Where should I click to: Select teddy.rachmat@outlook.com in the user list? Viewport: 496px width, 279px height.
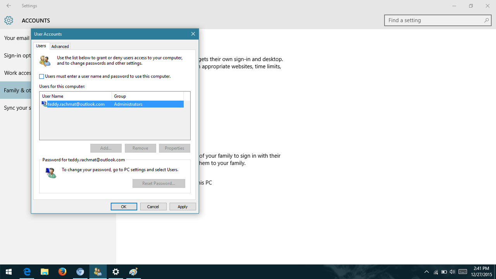(76, 104)
